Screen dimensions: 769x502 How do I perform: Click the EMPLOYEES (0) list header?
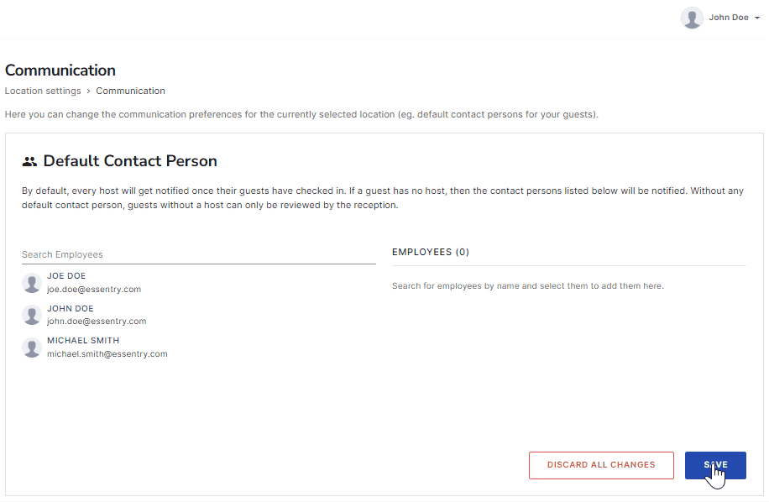pos(431,252)
